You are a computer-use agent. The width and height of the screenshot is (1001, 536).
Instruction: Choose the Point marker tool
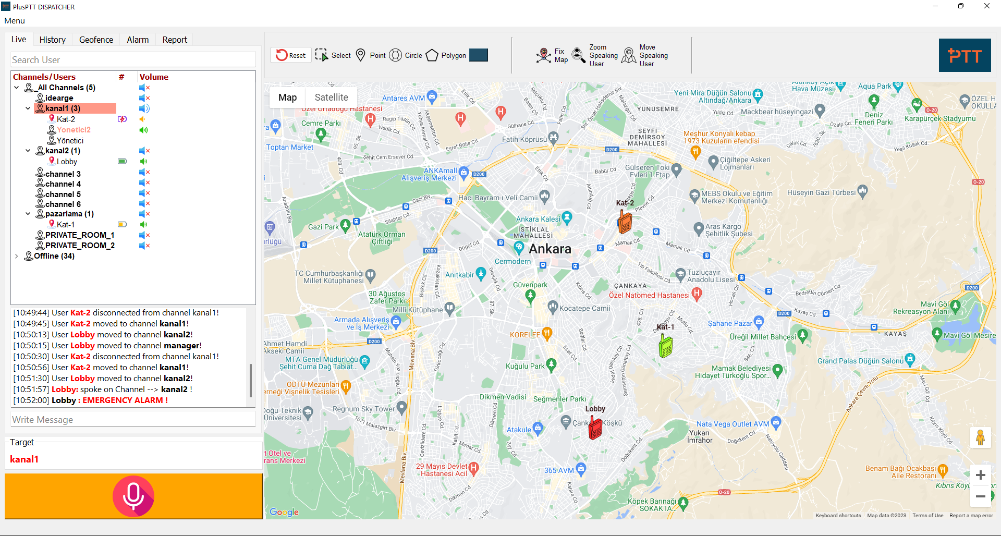point(371,55)
